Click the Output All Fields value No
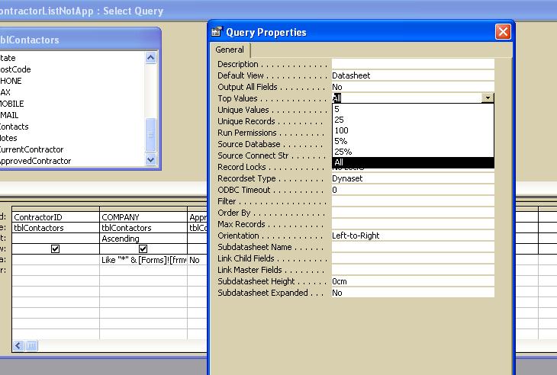This screenshot has width=557, height=375. 413,87
